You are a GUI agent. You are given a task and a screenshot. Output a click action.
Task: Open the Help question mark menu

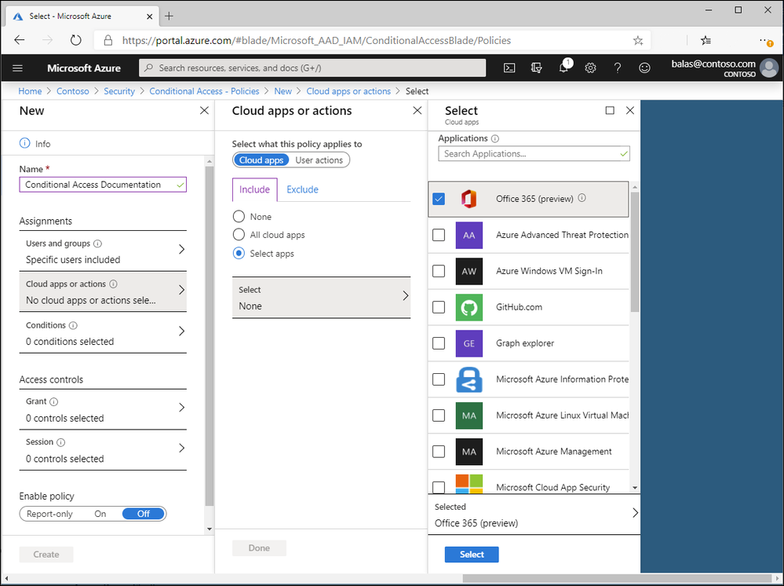click(618, 68)
